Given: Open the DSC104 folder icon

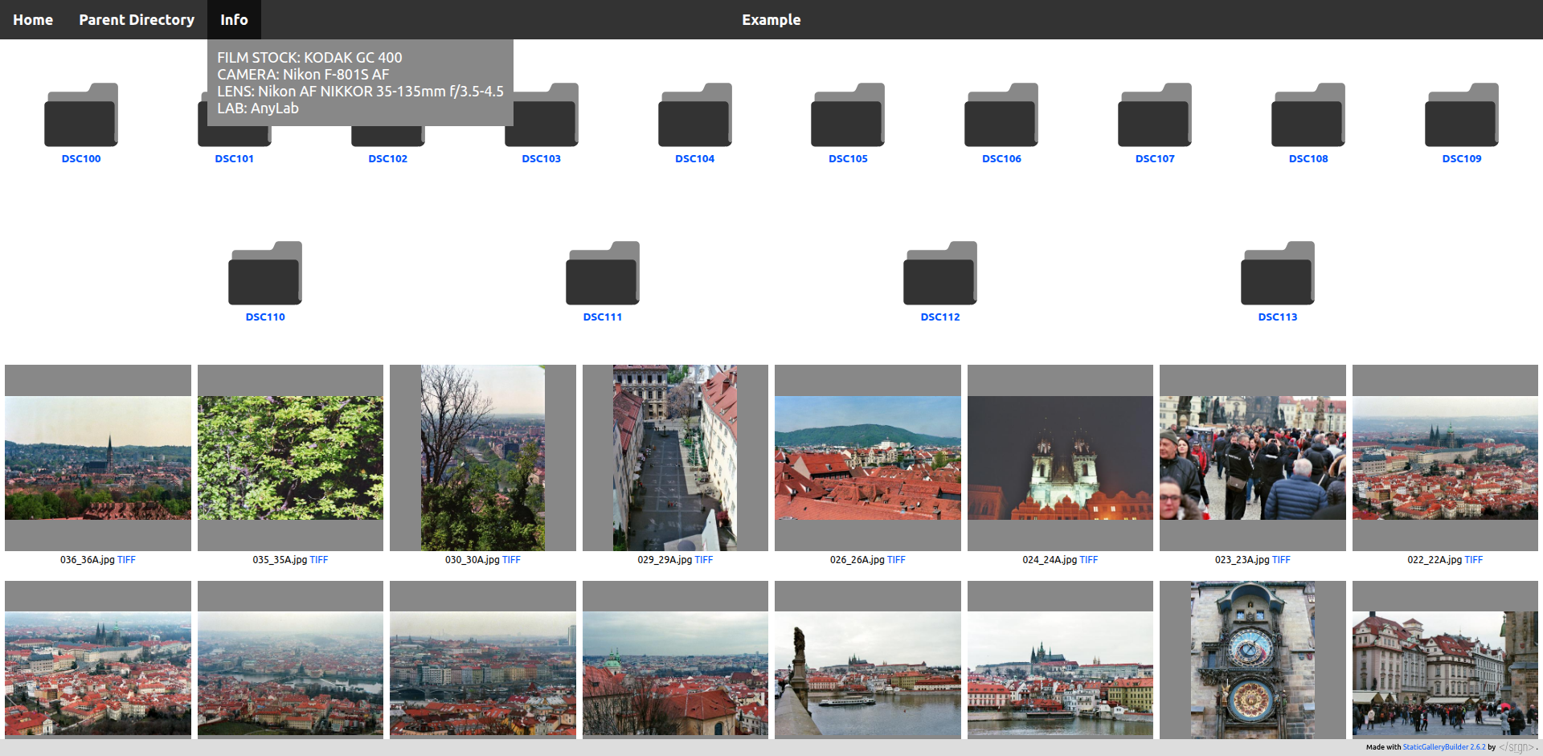Looking at the screenshot, I should coord(694,115).
